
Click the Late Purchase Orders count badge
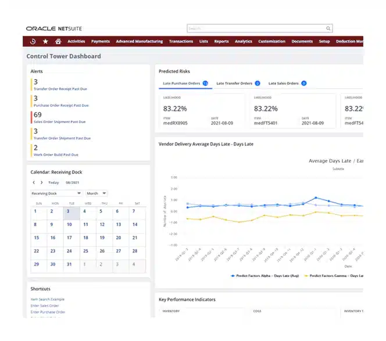(205, 84)
